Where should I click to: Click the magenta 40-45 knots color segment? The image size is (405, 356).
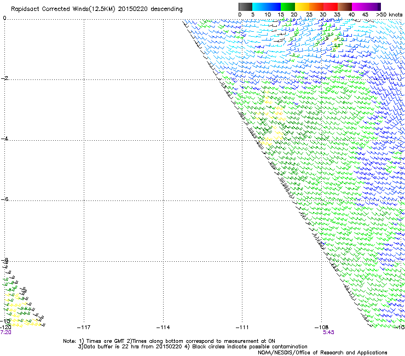coord(359,7)
